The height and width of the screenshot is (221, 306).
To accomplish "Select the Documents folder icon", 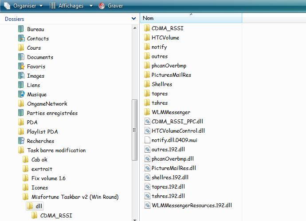I will (x=21, y=57).
